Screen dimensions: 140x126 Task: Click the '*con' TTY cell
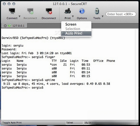(53, 65)
